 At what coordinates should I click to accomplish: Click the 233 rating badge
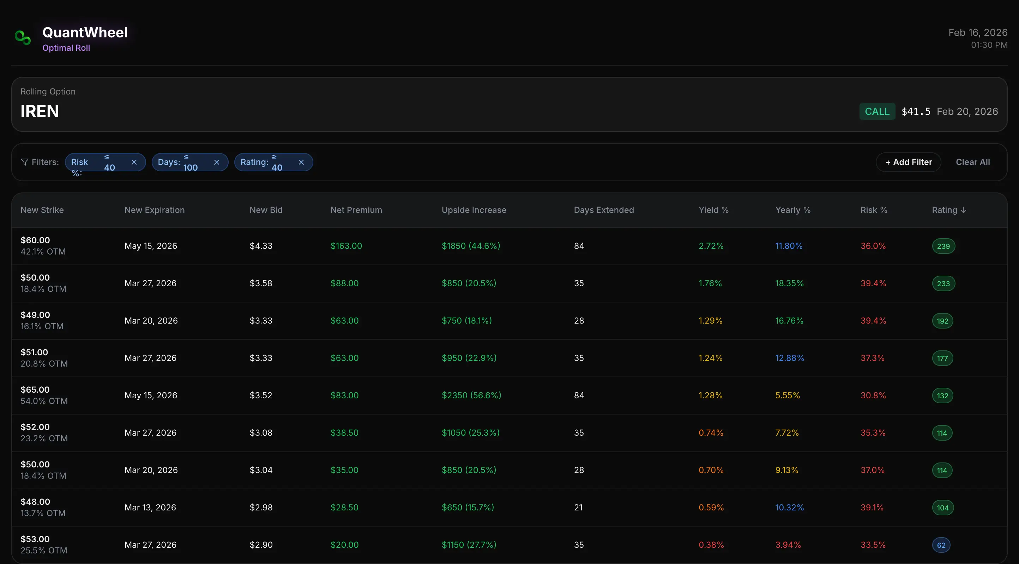(943, 283)
